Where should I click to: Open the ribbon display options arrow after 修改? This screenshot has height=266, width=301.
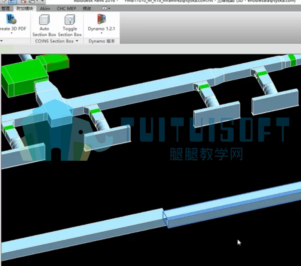(109, 8)
